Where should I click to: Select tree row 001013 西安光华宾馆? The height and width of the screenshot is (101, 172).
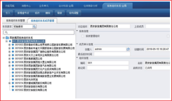click(26, 79)
